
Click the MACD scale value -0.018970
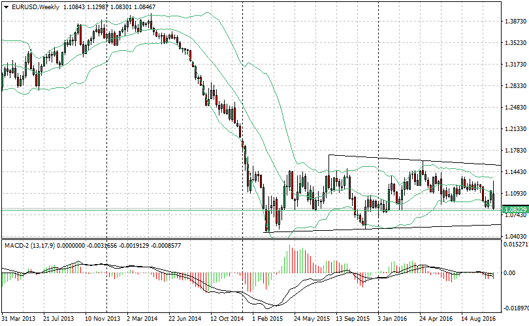[x=516, y=308]
